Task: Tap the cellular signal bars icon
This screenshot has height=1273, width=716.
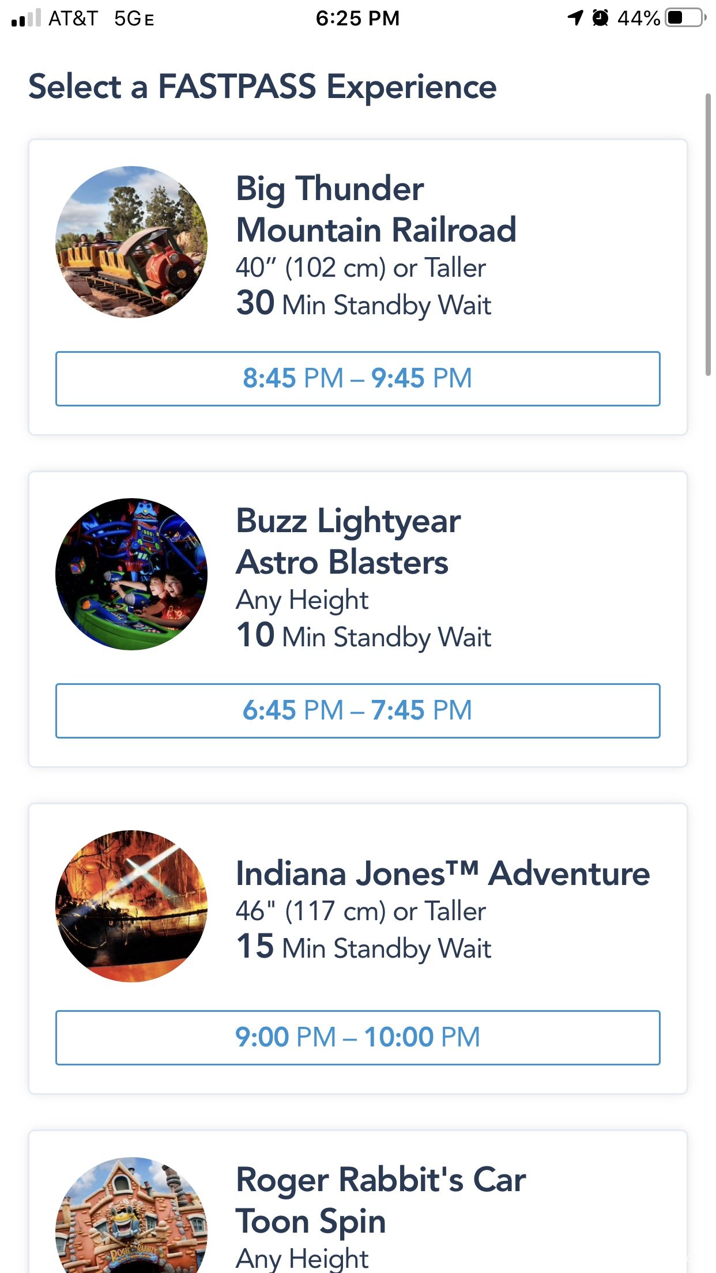Action: (x=26, y=18)
